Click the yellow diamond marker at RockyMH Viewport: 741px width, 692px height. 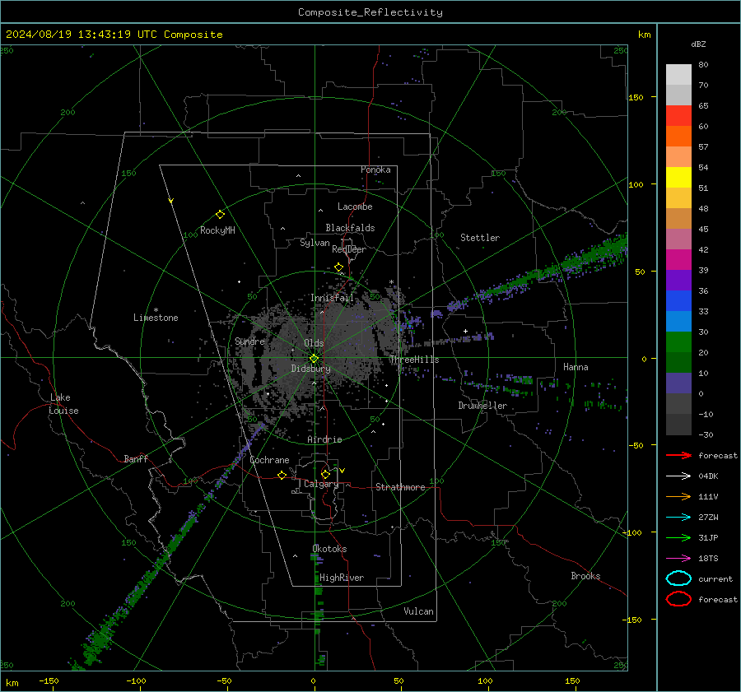(220, 215)
